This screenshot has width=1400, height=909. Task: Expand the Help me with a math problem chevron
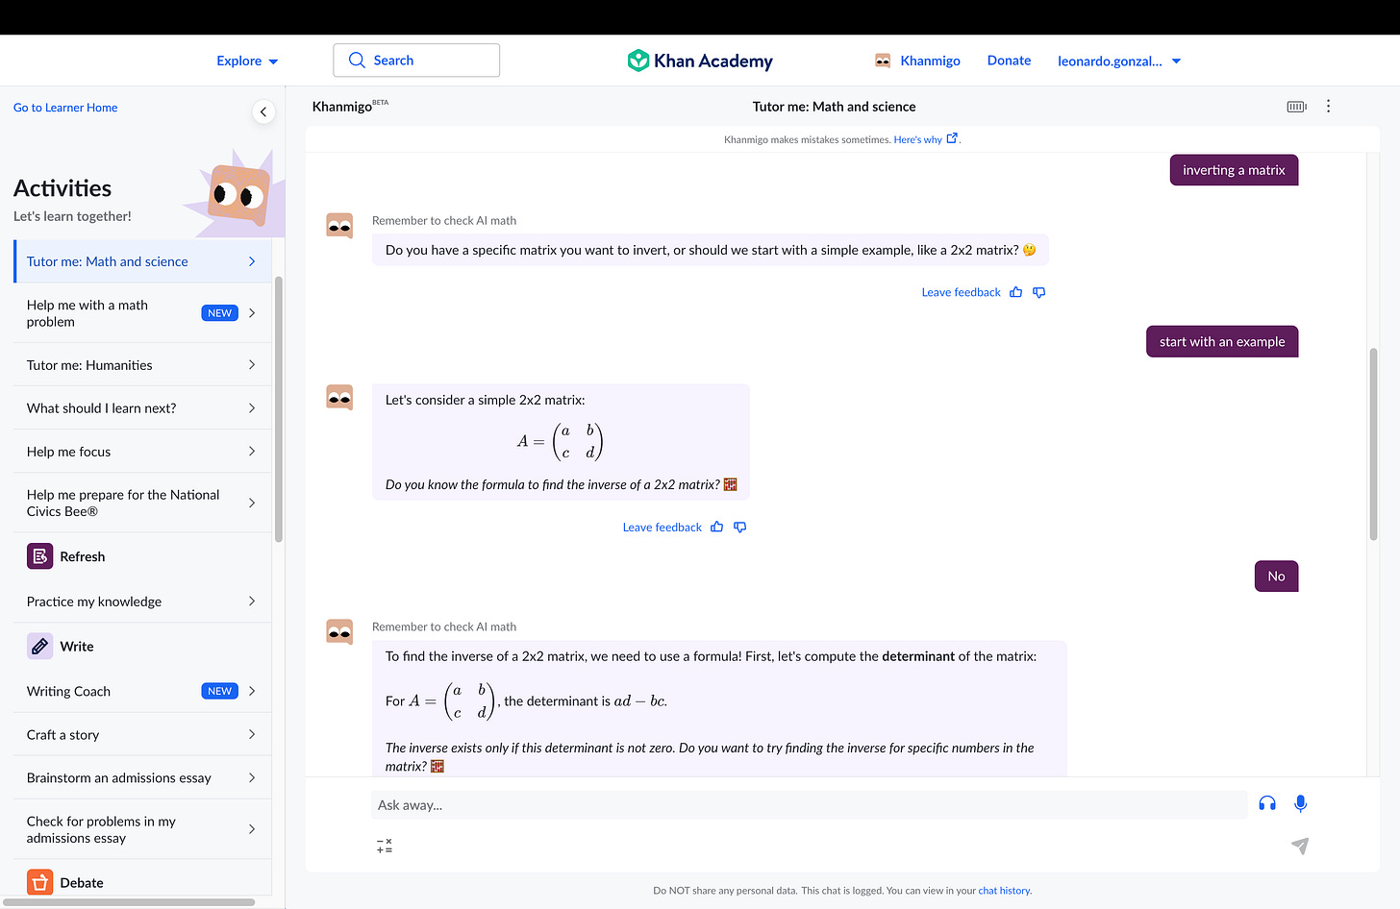[252, 313]
